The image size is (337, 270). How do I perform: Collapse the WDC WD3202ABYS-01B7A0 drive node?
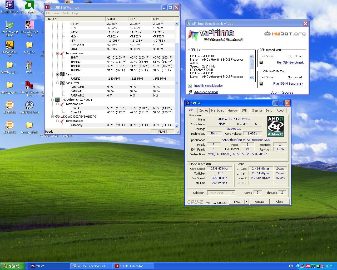pos(53,117)
